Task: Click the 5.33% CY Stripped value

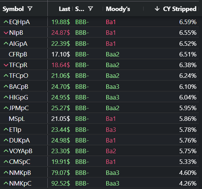Action: click(188, 162)
